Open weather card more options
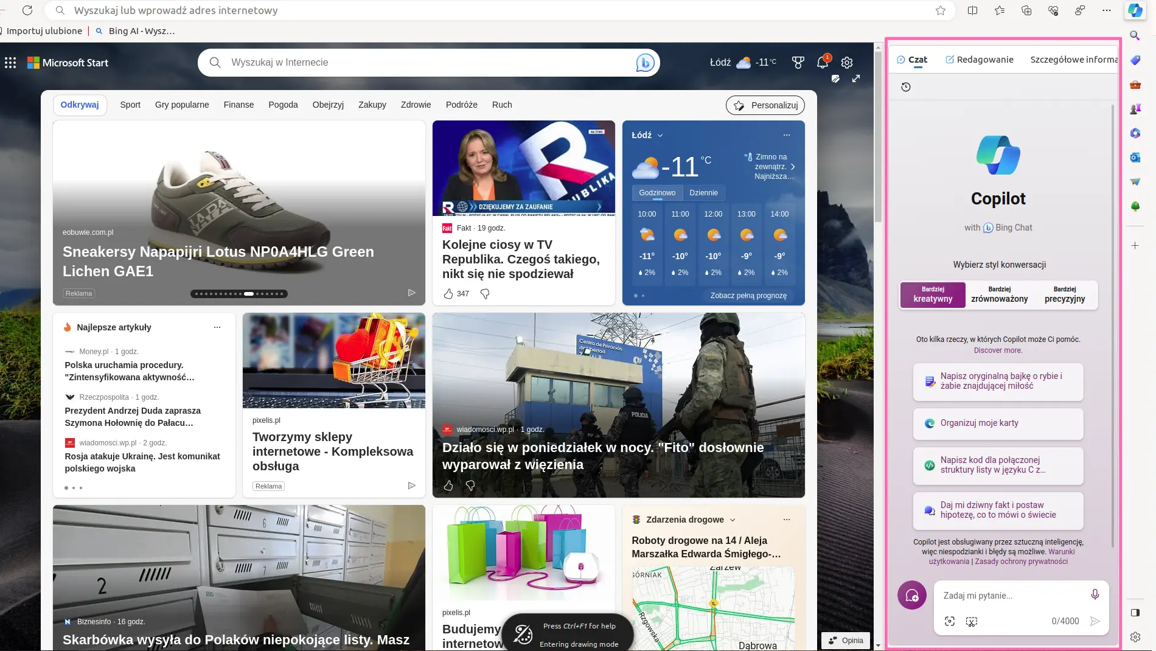 click(787, 135)
